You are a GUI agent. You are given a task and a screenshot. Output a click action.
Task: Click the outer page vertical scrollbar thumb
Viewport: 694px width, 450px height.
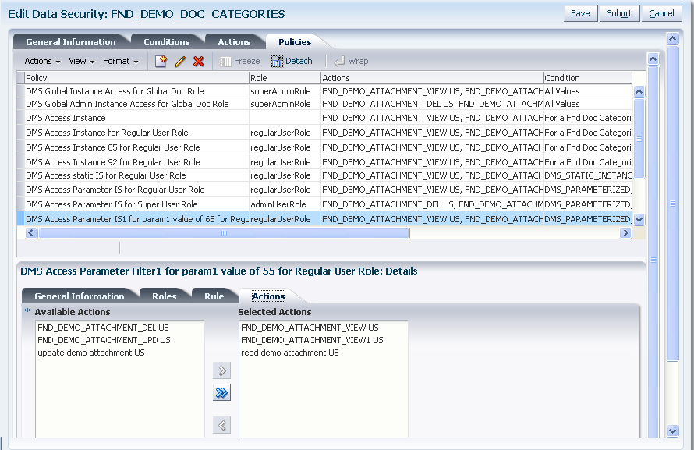pyautogui.click(x=672, y=204)
